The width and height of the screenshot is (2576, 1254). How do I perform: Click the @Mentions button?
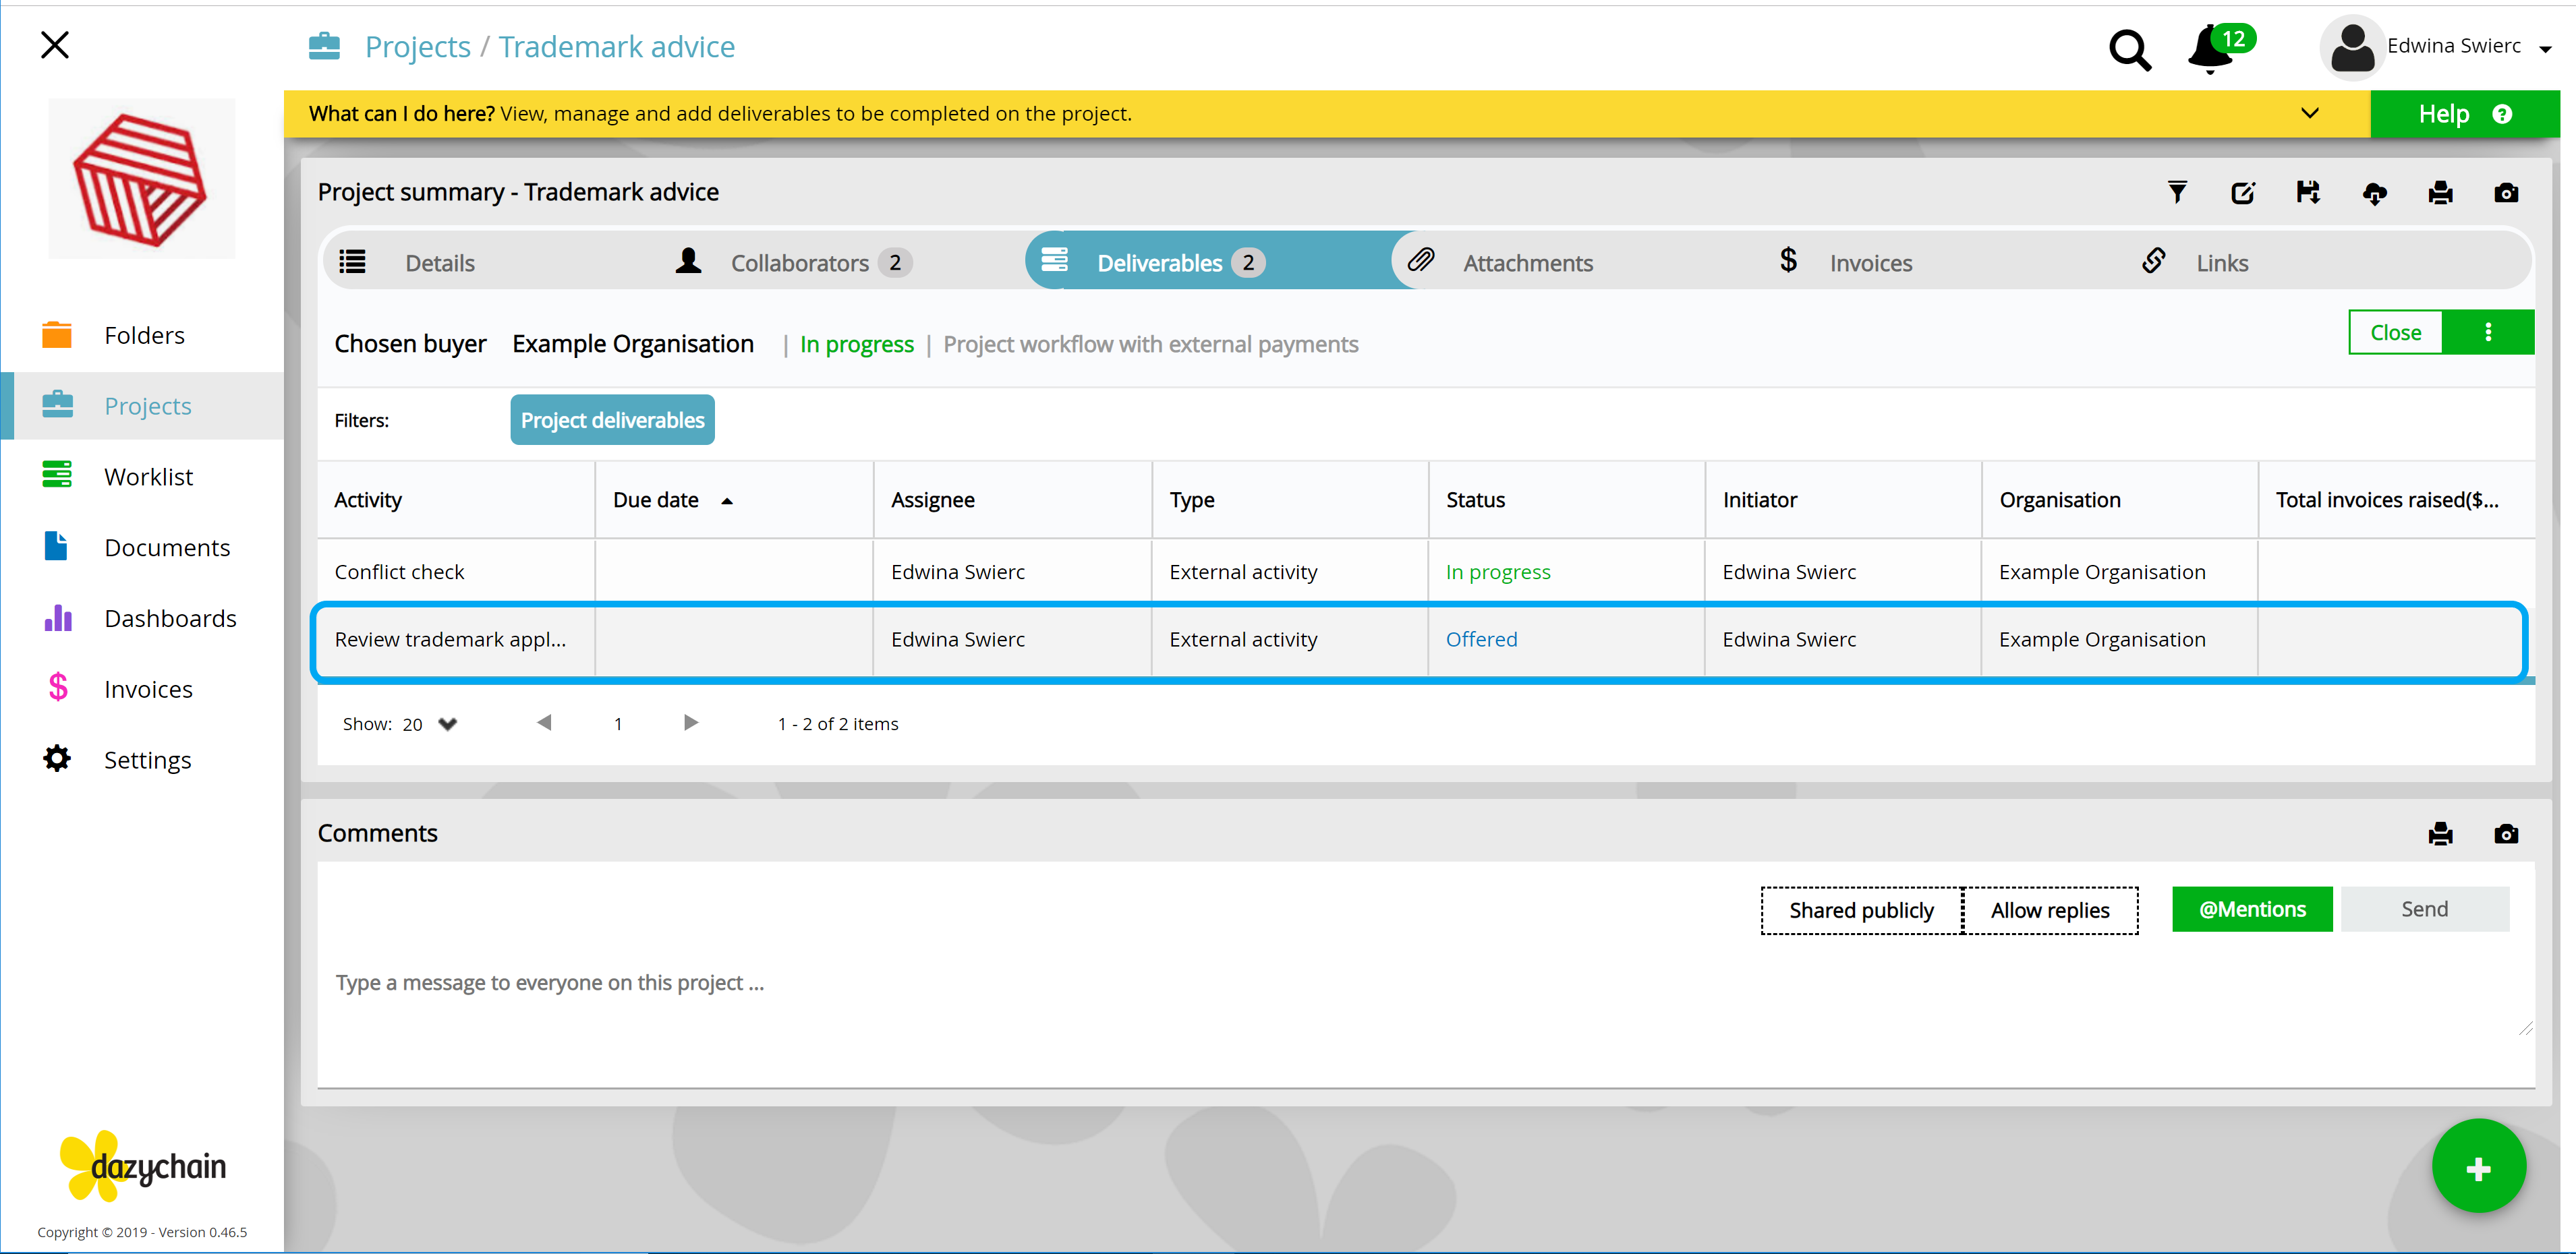point(2252,909)
